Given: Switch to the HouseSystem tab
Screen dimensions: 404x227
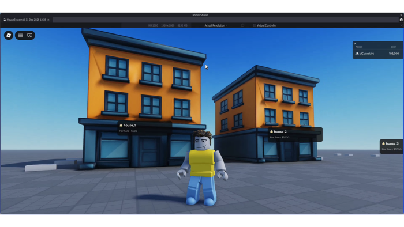Looking at the screenshot, I should click(27, 20).
